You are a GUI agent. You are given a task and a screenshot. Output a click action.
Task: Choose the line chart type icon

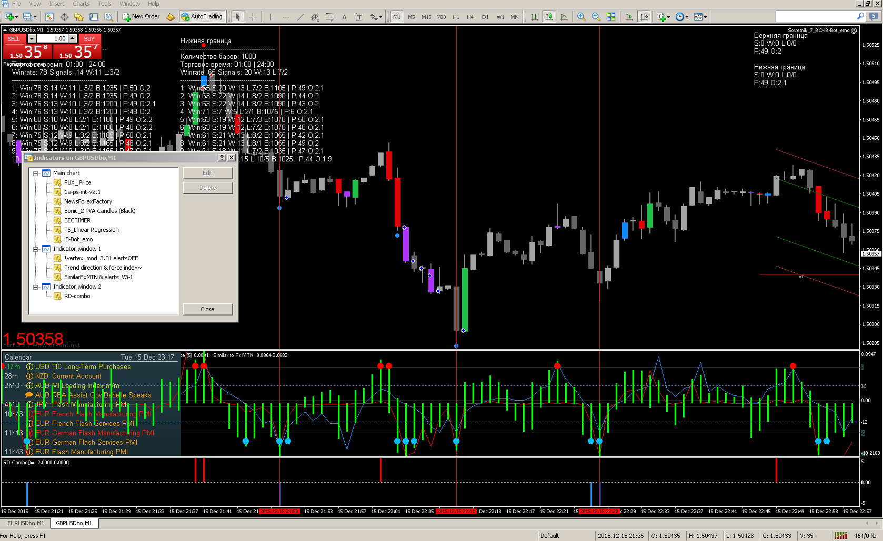pos(564,17)
